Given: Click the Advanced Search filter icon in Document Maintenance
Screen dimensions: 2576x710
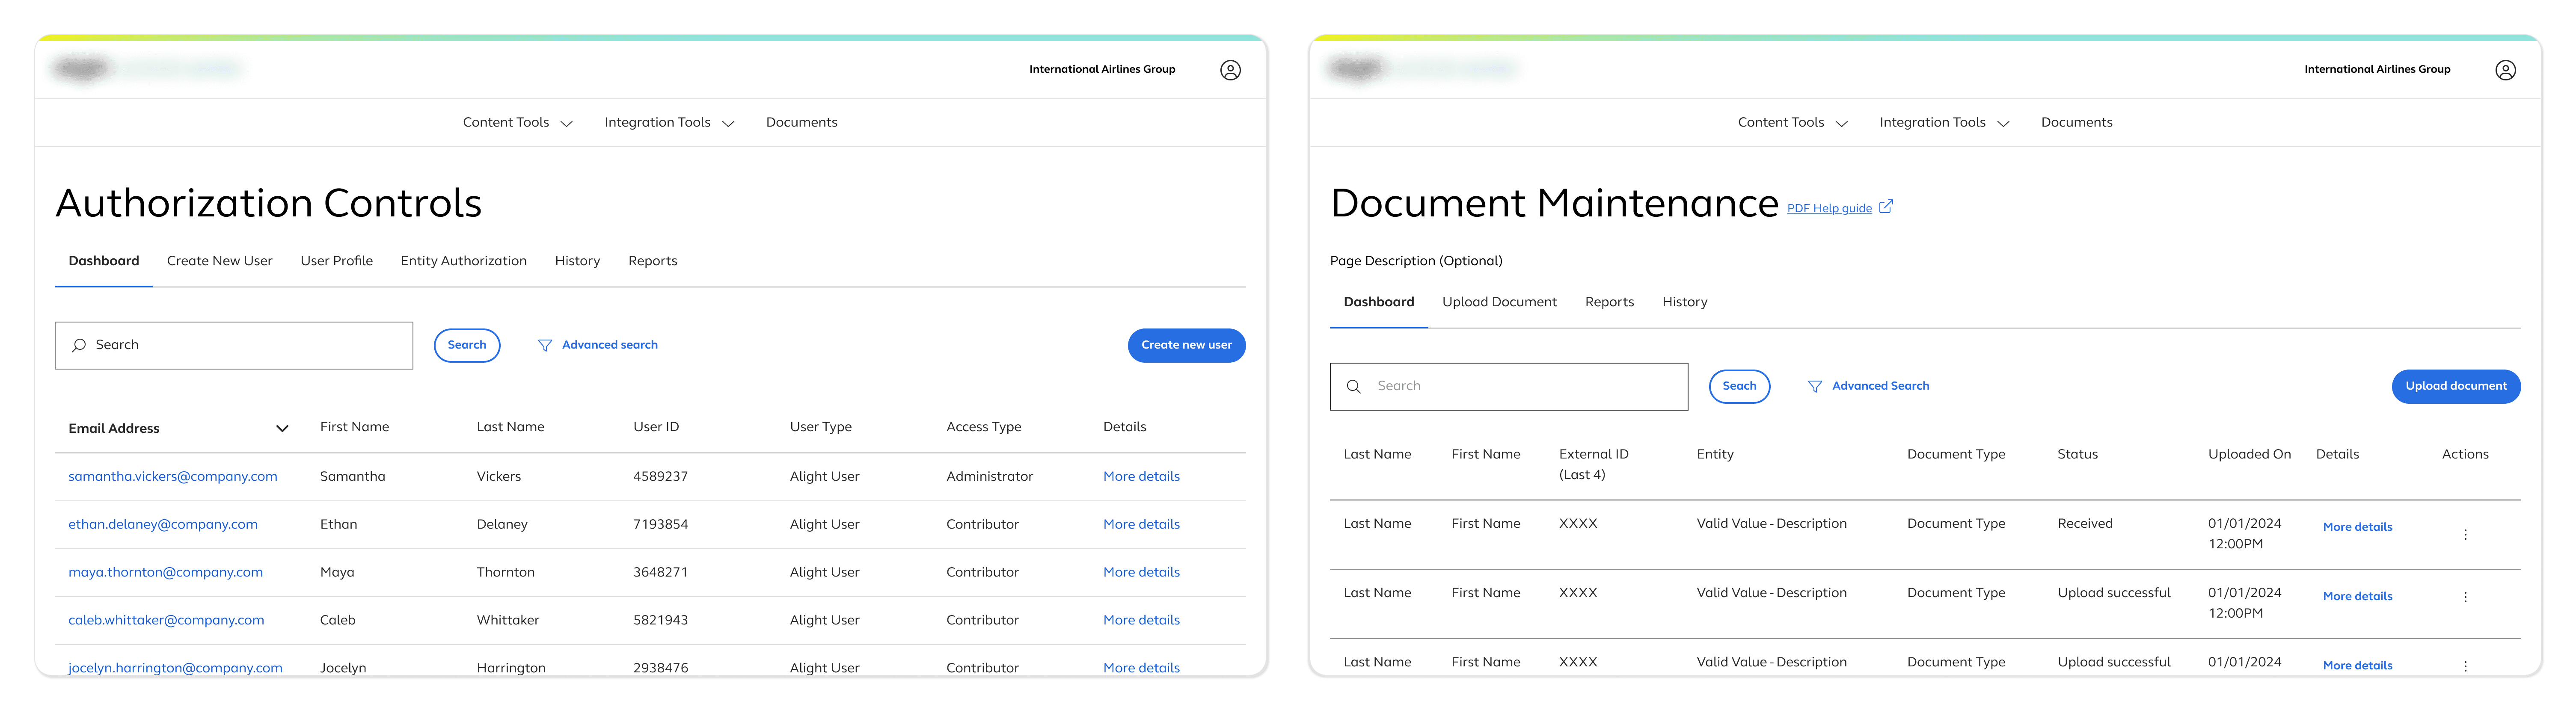Looking at the screenshot, I should [x=1815, y=386].
